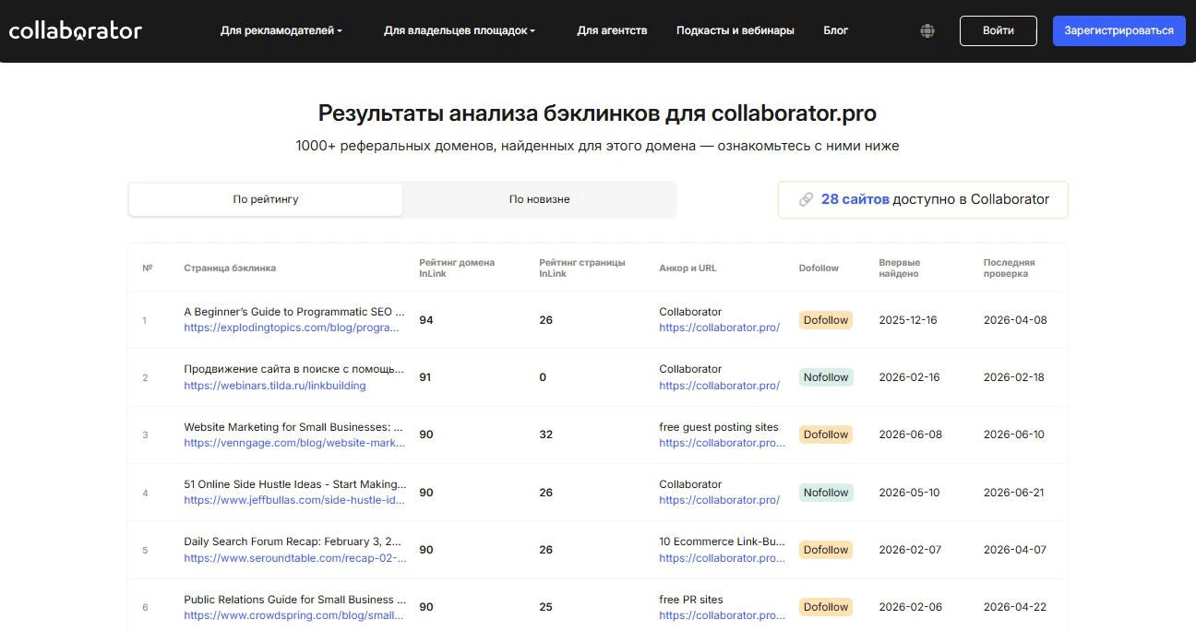Image resolution: width=1196 pixels, height=631 pixels.
Task: Click collaborator.pro URL in jeffbullas row
Action: point(720,500)
